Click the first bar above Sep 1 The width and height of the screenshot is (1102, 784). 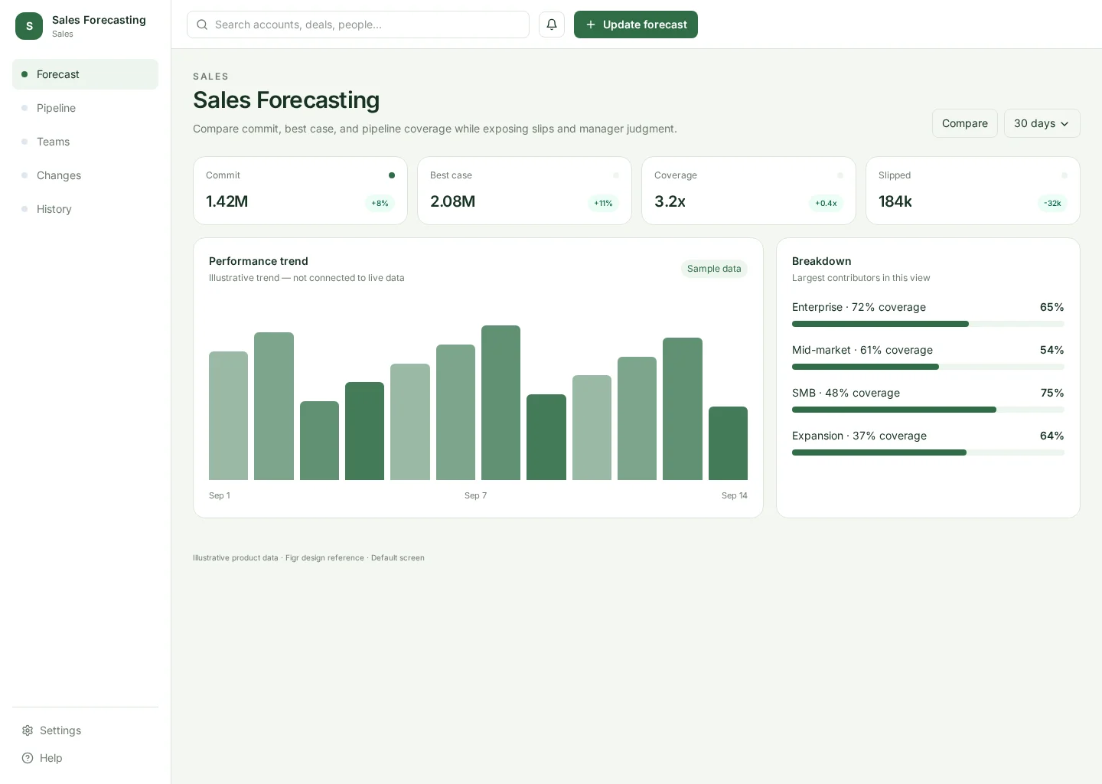[228, 416]
